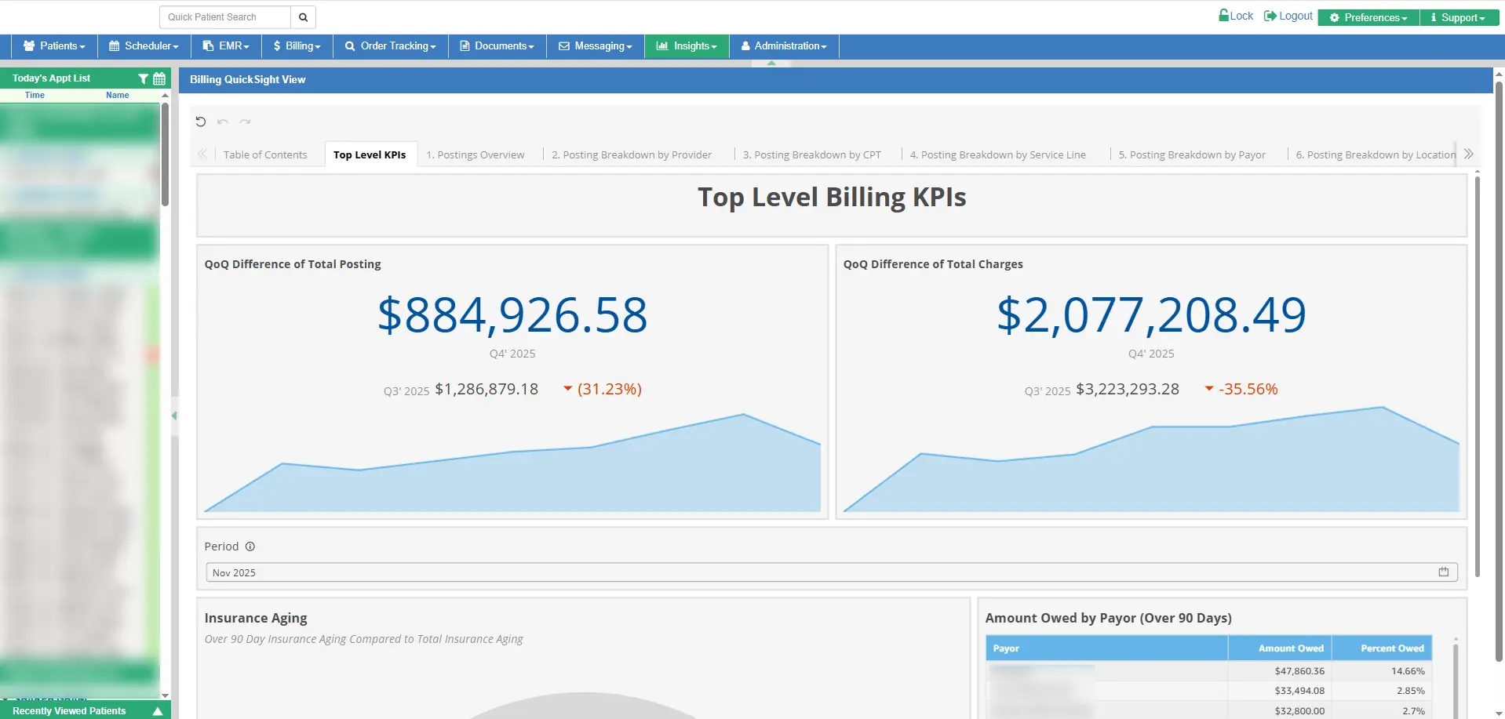
Task: Click the Lock link
Action: pos(1235,15)
